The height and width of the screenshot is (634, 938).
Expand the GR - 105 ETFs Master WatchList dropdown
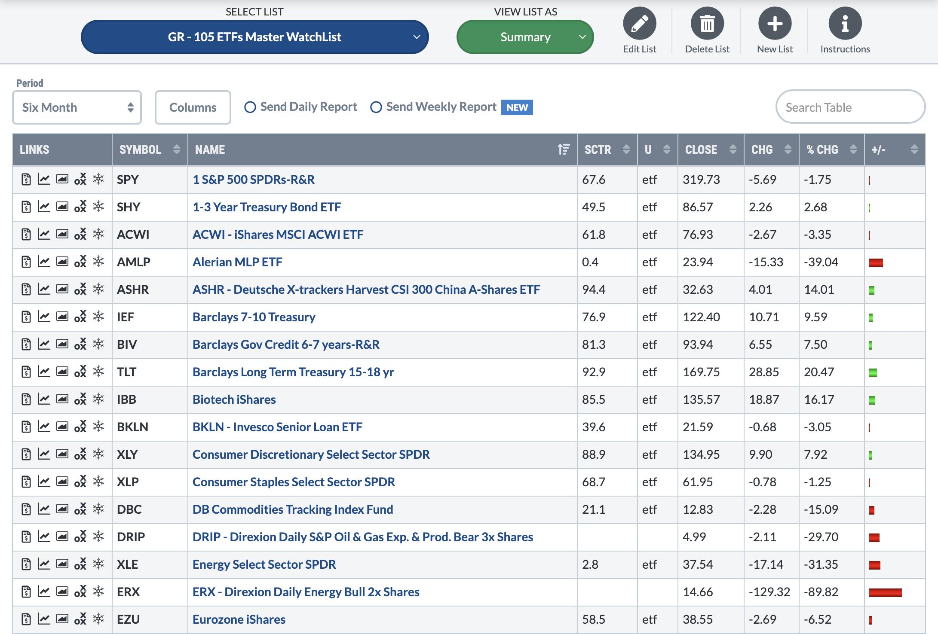254,37
